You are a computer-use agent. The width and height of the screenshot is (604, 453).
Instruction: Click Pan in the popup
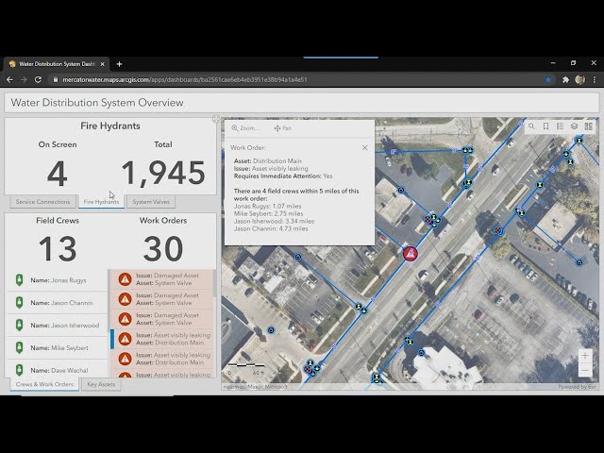point(283,128)
